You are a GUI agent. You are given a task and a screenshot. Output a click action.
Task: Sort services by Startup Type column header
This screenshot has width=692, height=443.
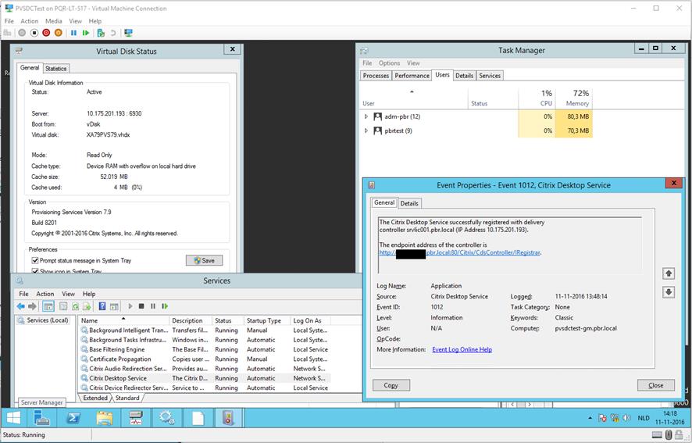267,320
